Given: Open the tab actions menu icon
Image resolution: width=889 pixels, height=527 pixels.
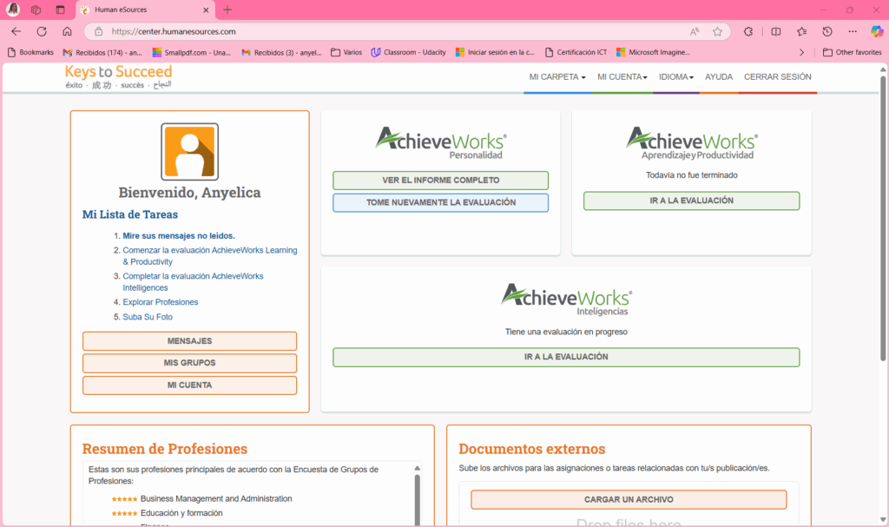Looking at the screenshot, I should tap(60, 10).
